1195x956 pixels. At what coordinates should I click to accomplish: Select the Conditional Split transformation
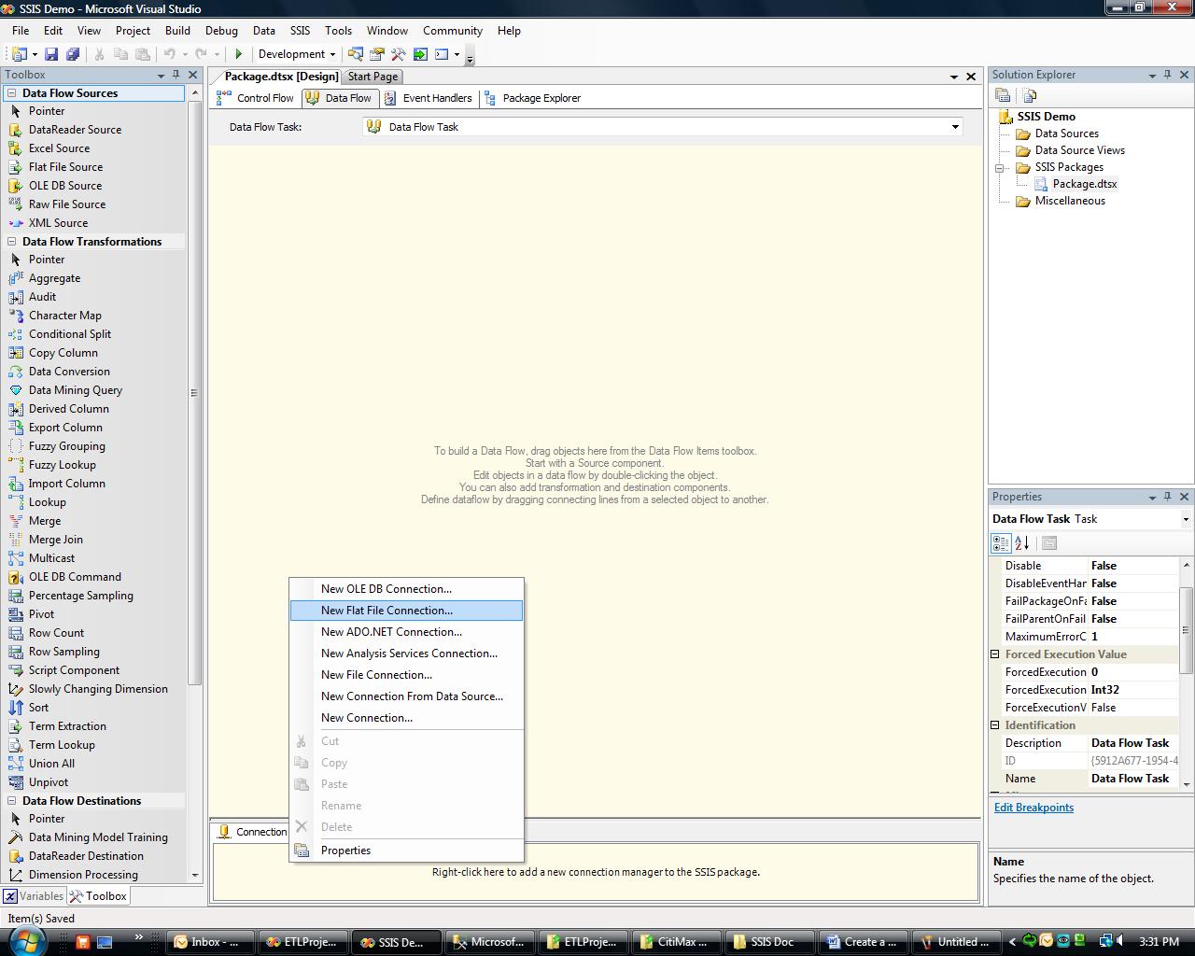[69, 334]
